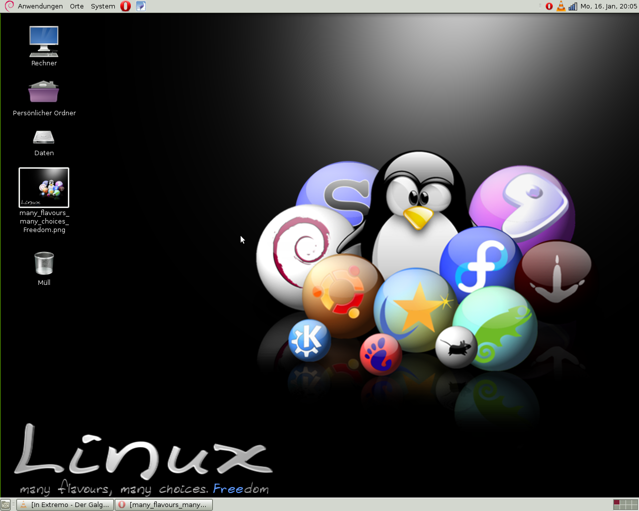Click the clock showing Mo, 16. Jan, 20:05
Screen dimensions: 639x511
(609, 6)
